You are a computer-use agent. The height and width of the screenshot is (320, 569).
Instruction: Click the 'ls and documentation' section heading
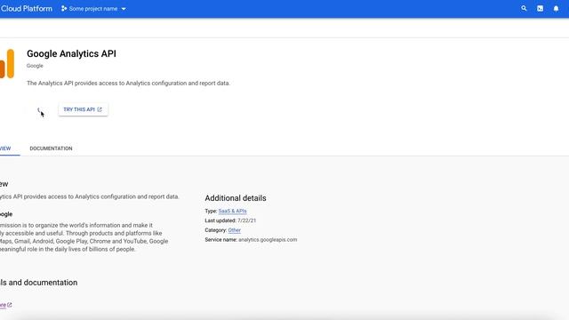click(x=38, y=283)
